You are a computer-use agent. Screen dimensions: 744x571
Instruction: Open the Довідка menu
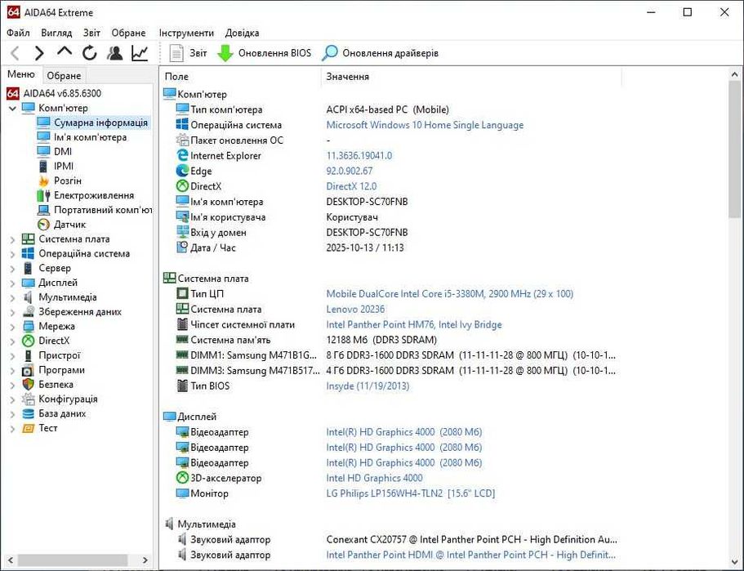point(242,33)
